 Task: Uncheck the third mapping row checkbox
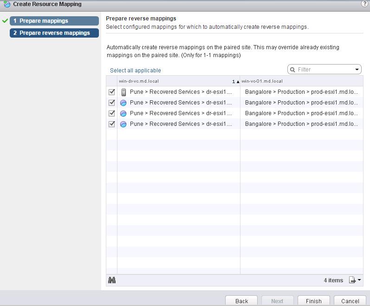pyautogui.click(x=111, y=113)
